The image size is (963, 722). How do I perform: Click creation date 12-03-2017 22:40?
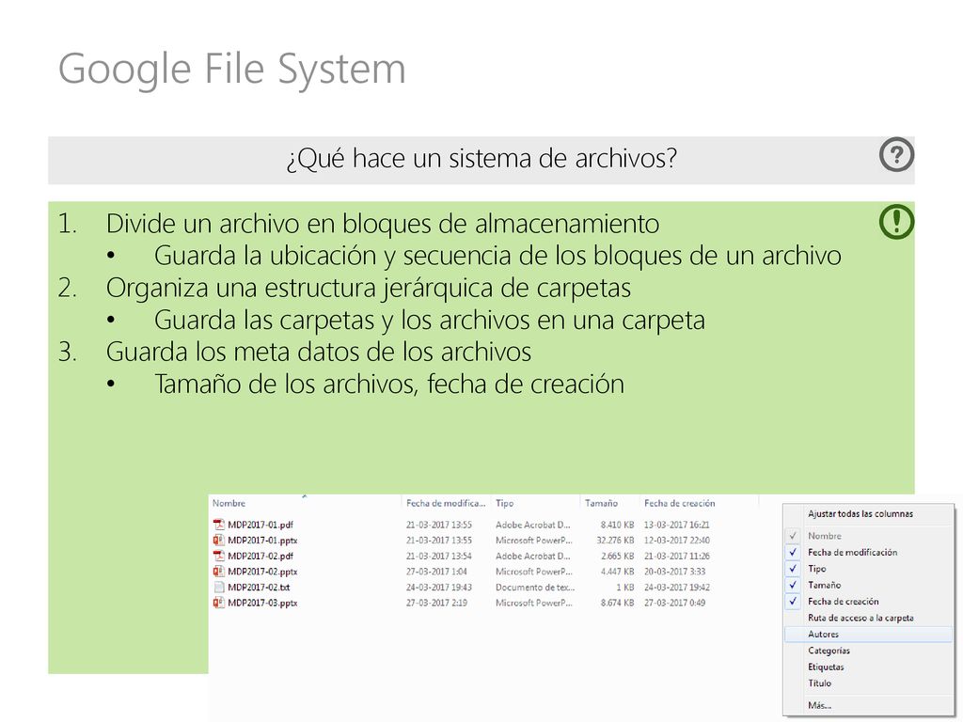pos(676,541)
